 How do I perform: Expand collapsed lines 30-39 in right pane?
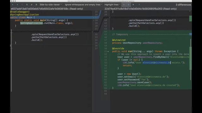tap(149, 17)
